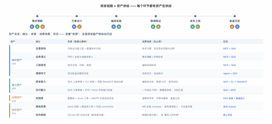This screenshot has width=272, height=124.
Task: Pick the 能 badge under 编码实施
Action: pos(119,27)
